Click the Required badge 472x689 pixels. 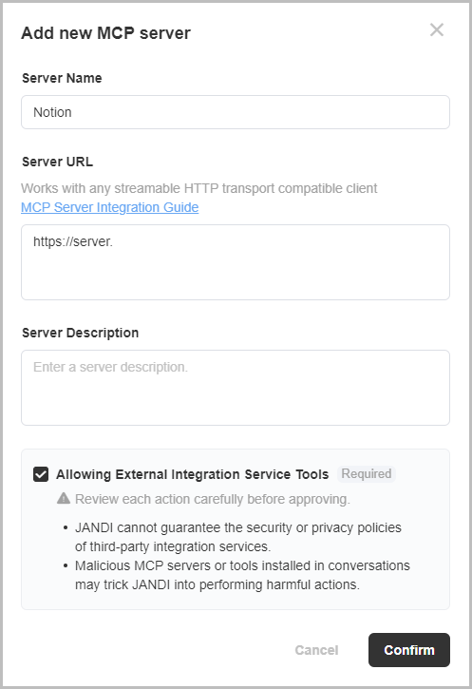[x=367, y=473]
